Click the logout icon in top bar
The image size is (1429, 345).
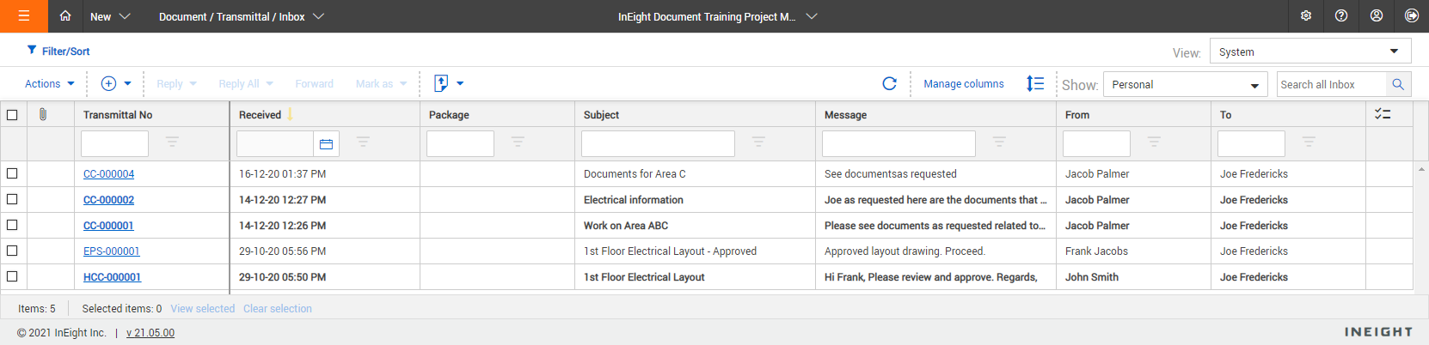[1412, 16]
